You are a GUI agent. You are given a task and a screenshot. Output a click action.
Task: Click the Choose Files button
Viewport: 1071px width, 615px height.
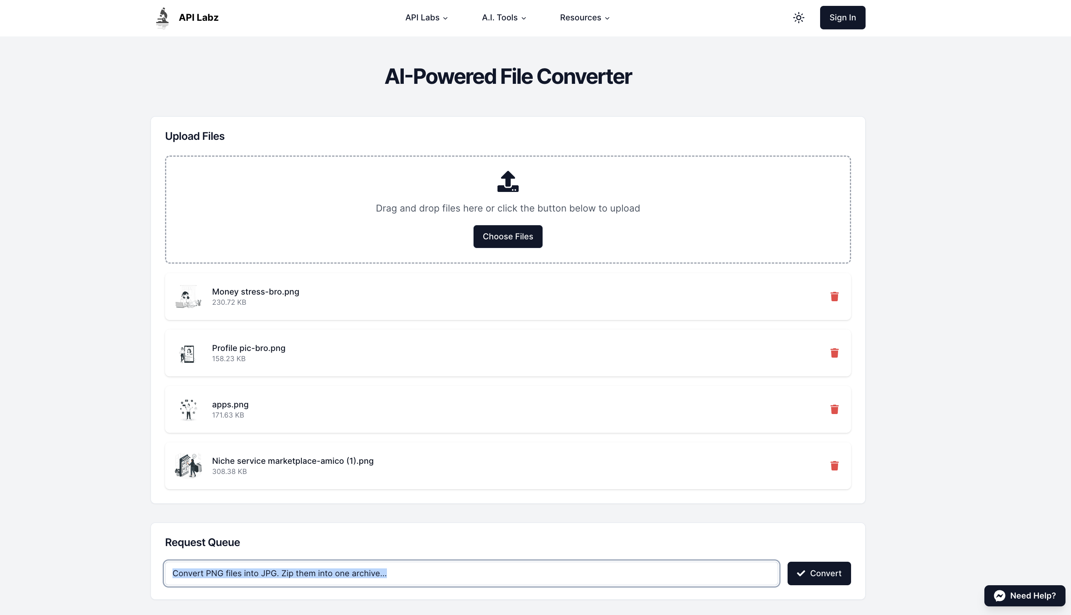(x=508, y=237)
